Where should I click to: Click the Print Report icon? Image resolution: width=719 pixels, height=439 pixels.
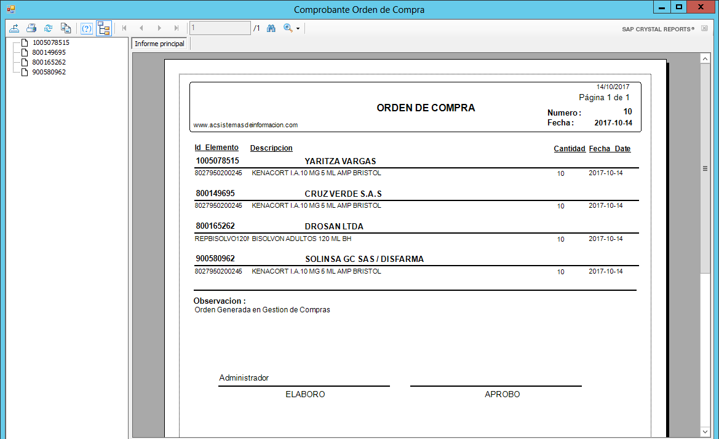[31, 28]
